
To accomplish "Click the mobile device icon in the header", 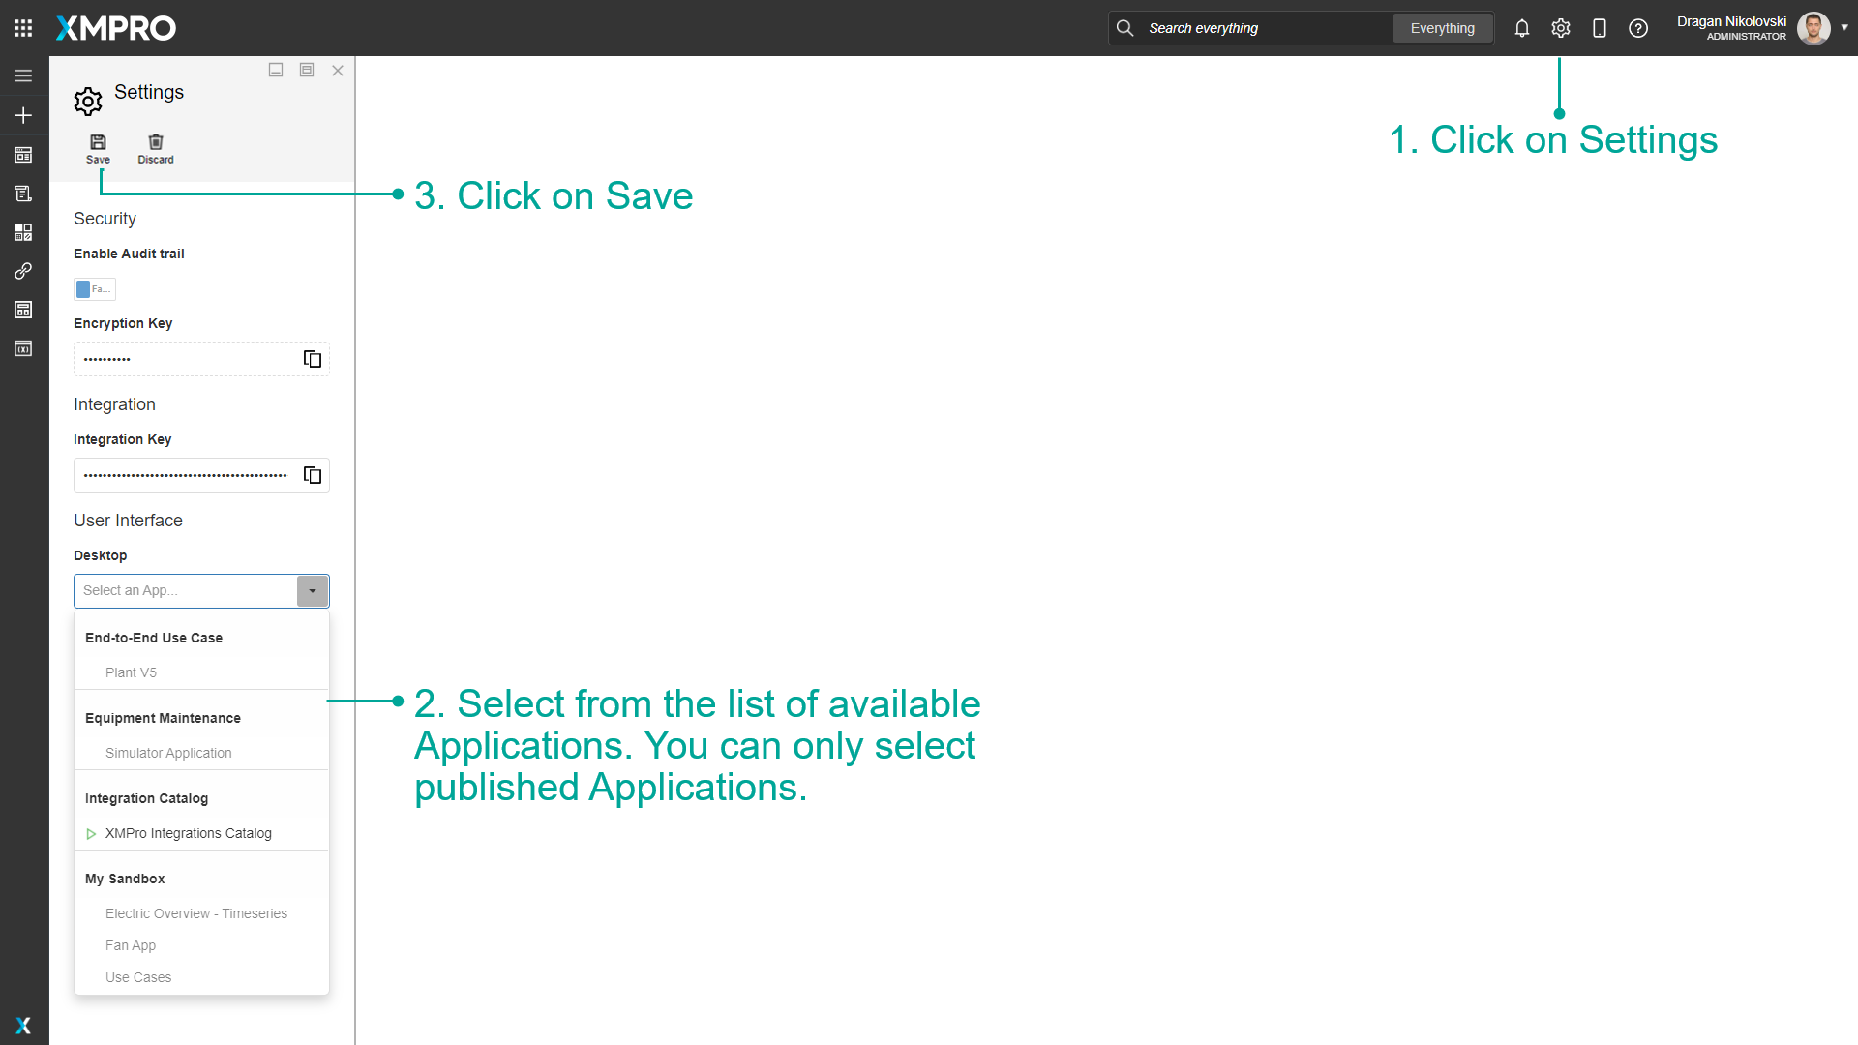I will click(x=1600, y=28).
